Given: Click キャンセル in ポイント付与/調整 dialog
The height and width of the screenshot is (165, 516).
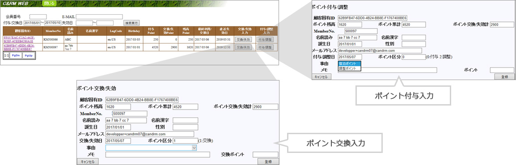Looking at the screenshot, I should click(322, 76).
